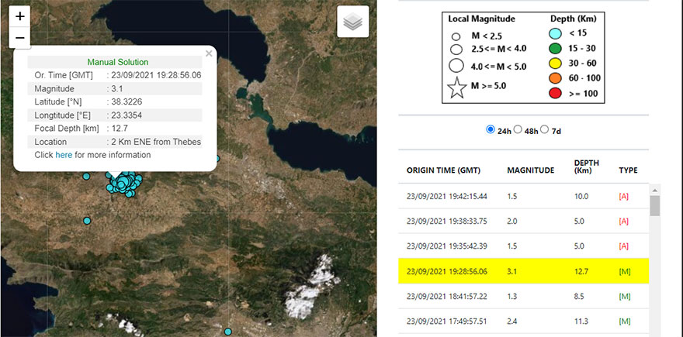Open the map layers switcher

point(353,22)
